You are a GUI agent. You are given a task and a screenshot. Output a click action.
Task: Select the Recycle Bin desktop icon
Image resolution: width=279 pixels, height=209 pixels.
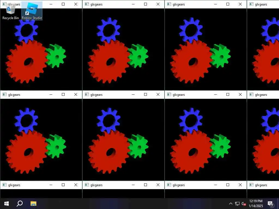point(11,11)
